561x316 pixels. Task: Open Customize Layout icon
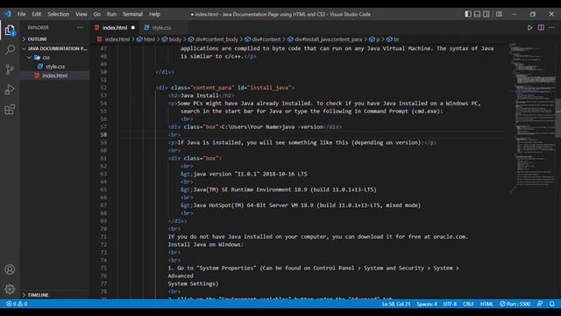click(499, 14)
